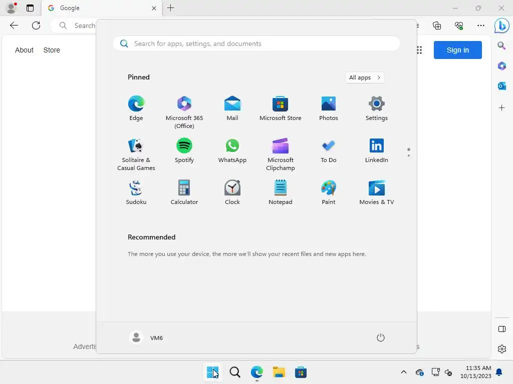The height and width of the screenshot is (384, 513).
Task: Open taskbar Search
Action: coord(235,372)
